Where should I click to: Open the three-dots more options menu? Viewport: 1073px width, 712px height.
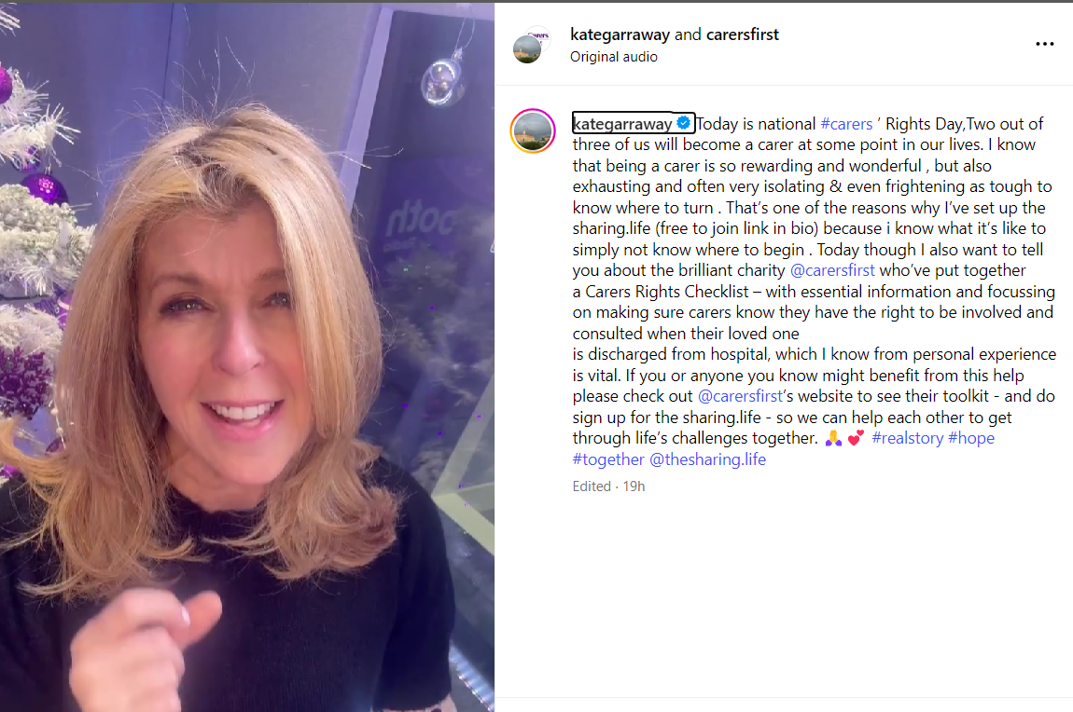tap(1044, 44)
